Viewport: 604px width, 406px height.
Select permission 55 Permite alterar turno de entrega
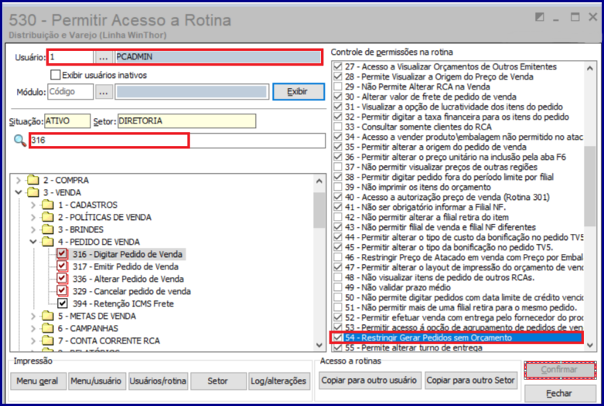[x=413, y=347]
